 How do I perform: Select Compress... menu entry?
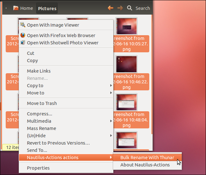point(66,114)
